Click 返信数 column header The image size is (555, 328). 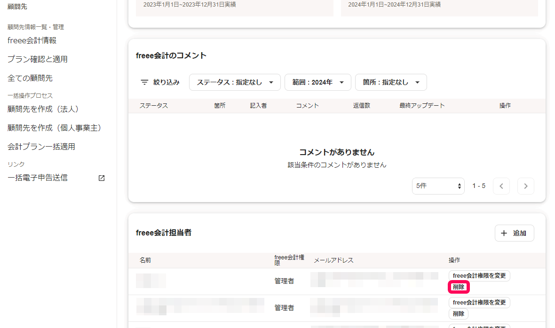tap(361, 106)
